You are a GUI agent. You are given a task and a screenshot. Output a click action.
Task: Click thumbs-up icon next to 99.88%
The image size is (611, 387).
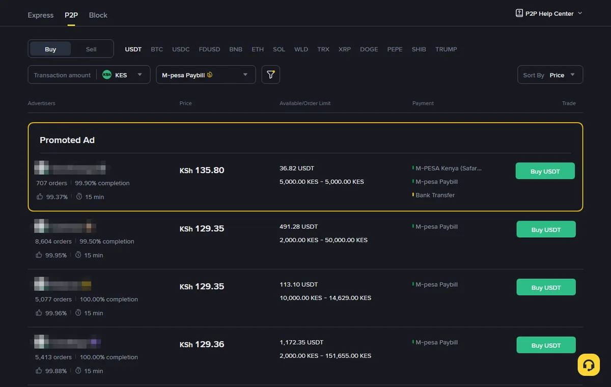(x=39, y=371)
